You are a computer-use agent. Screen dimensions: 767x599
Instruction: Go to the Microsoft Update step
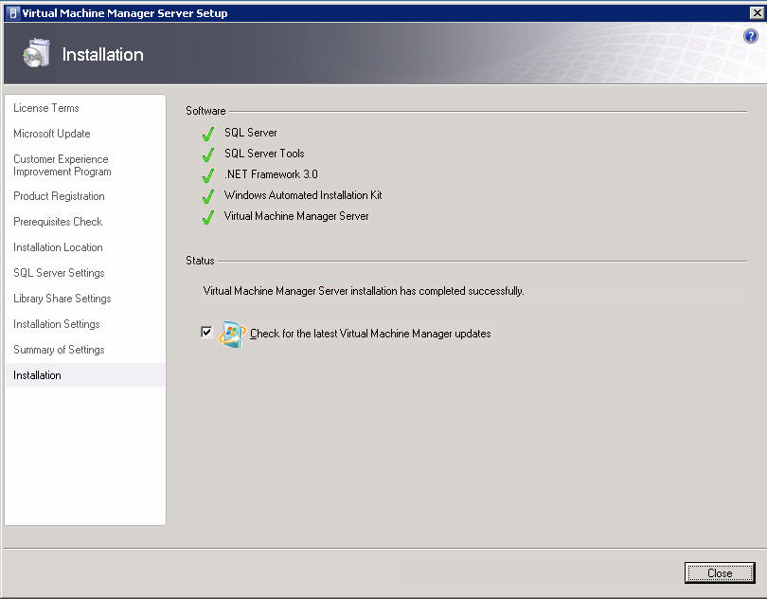tap(52, 134)
